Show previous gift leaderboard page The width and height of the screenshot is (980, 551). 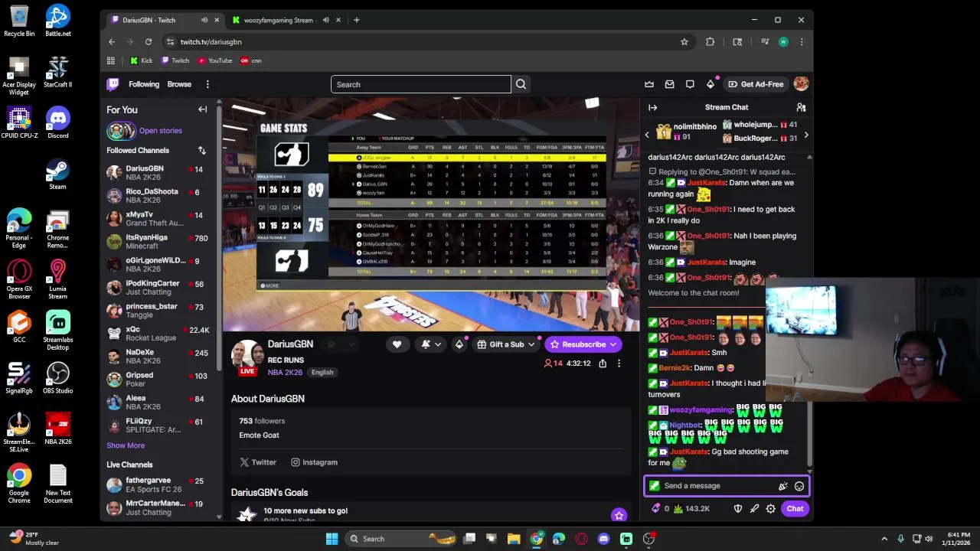click(x=647, y=135)
